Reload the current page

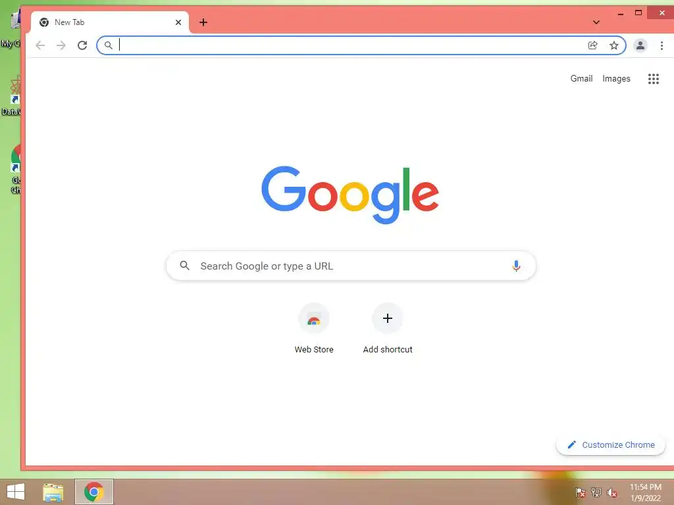coord(82,45)
